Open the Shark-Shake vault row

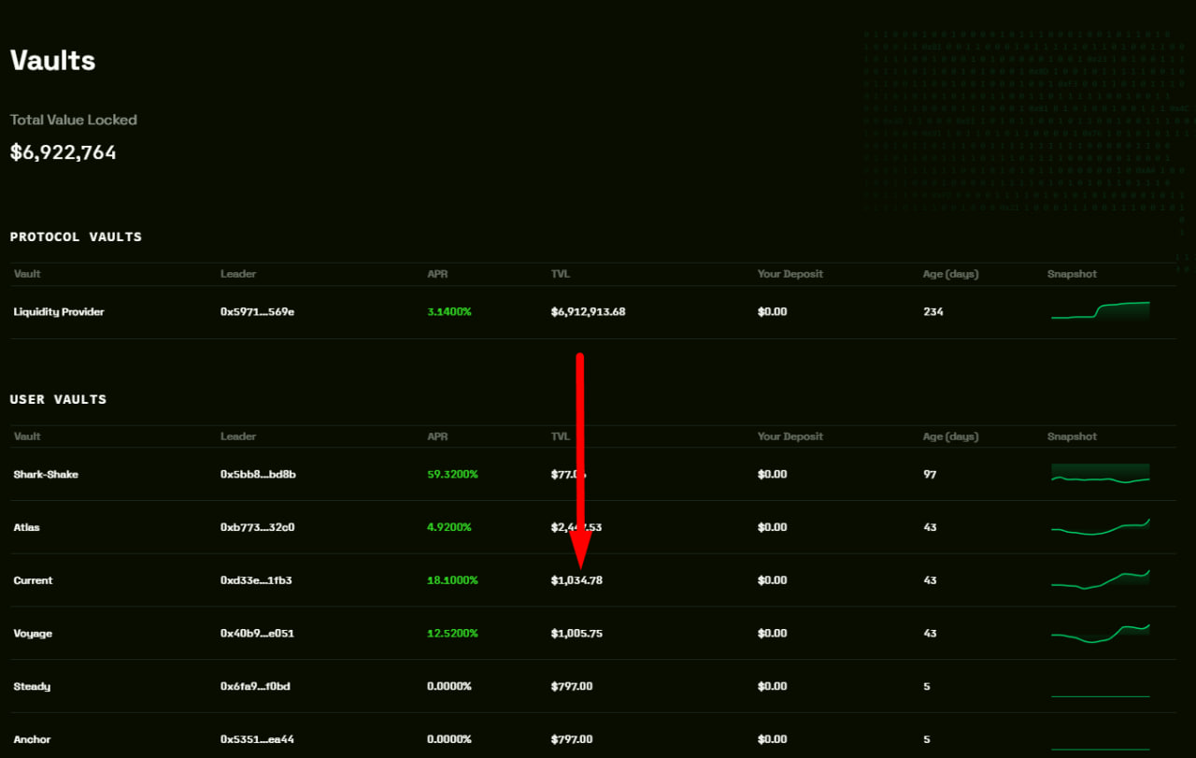click(593, 475)
